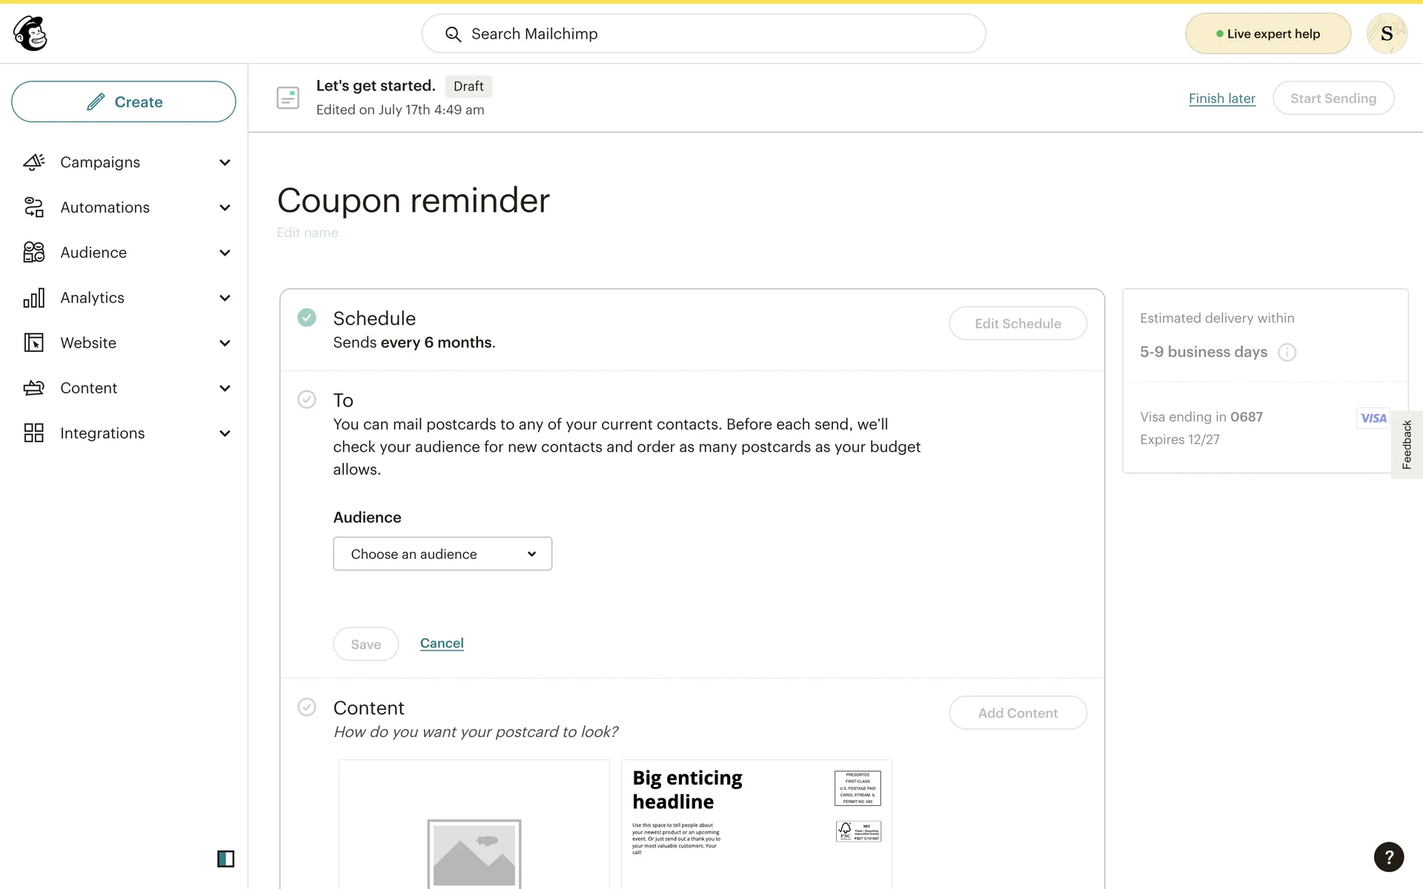Open the Audience sidebar menu item
1423x889 pixels.
pos(93,253)
